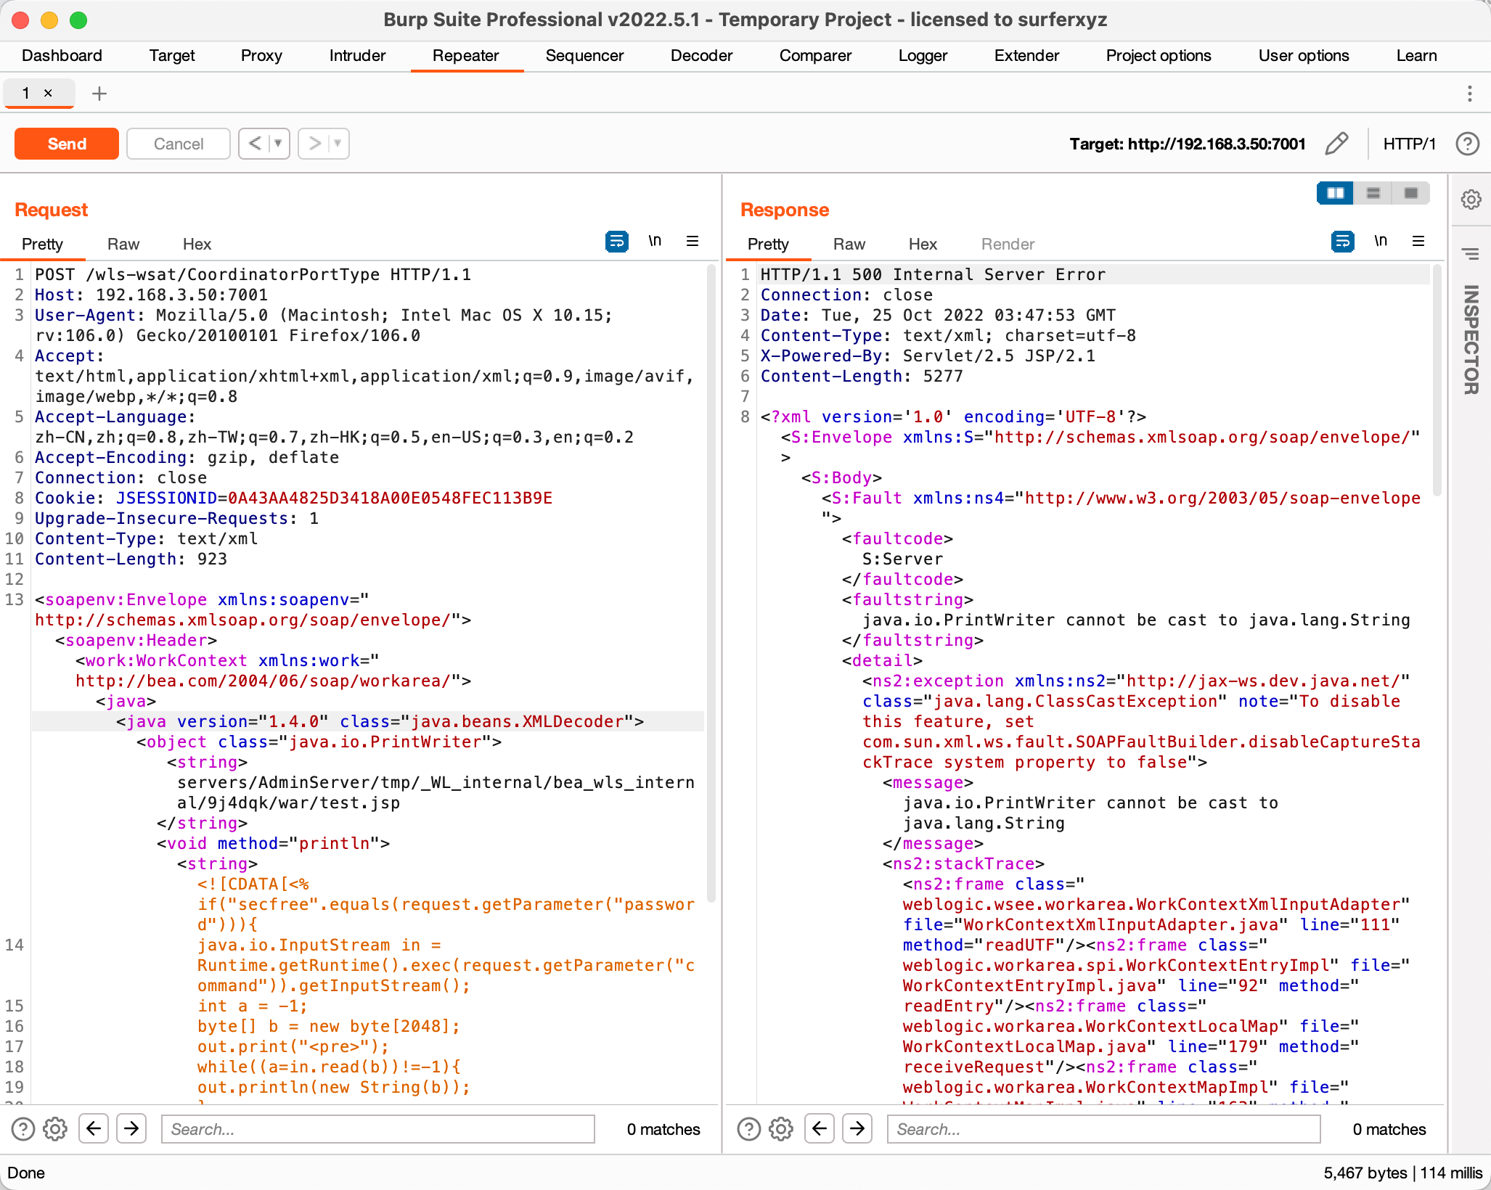Screen dimensions: 1491x1190
Task: Click the request search settings gear
Action: tap(55, 1129)
